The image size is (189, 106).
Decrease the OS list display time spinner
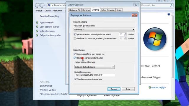pyautogui.click(x=125, y=35)
